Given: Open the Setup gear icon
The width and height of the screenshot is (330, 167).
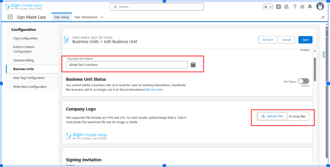Looking at the screenshot, I should (302, 7).
